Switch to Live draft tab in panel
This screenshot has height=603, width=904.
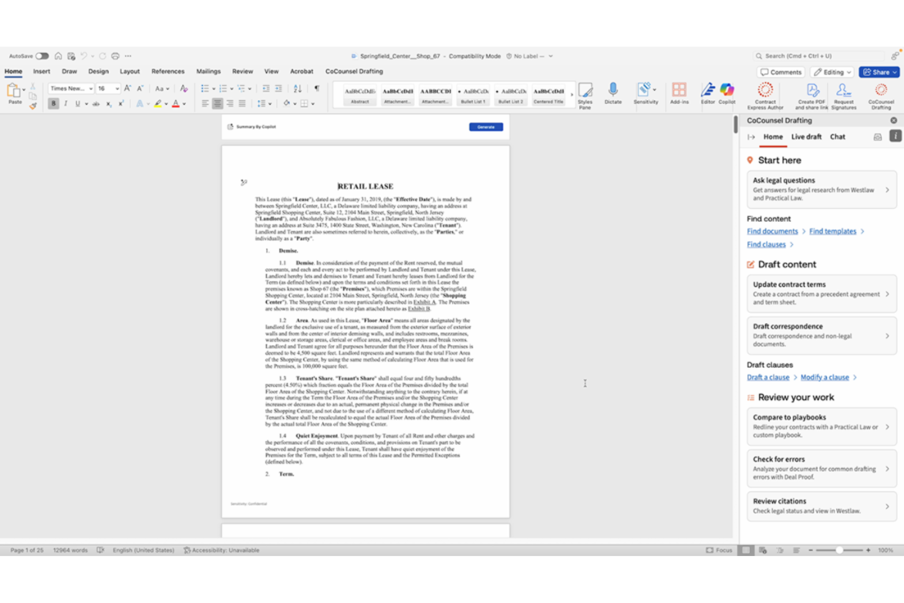pos(806,137)
